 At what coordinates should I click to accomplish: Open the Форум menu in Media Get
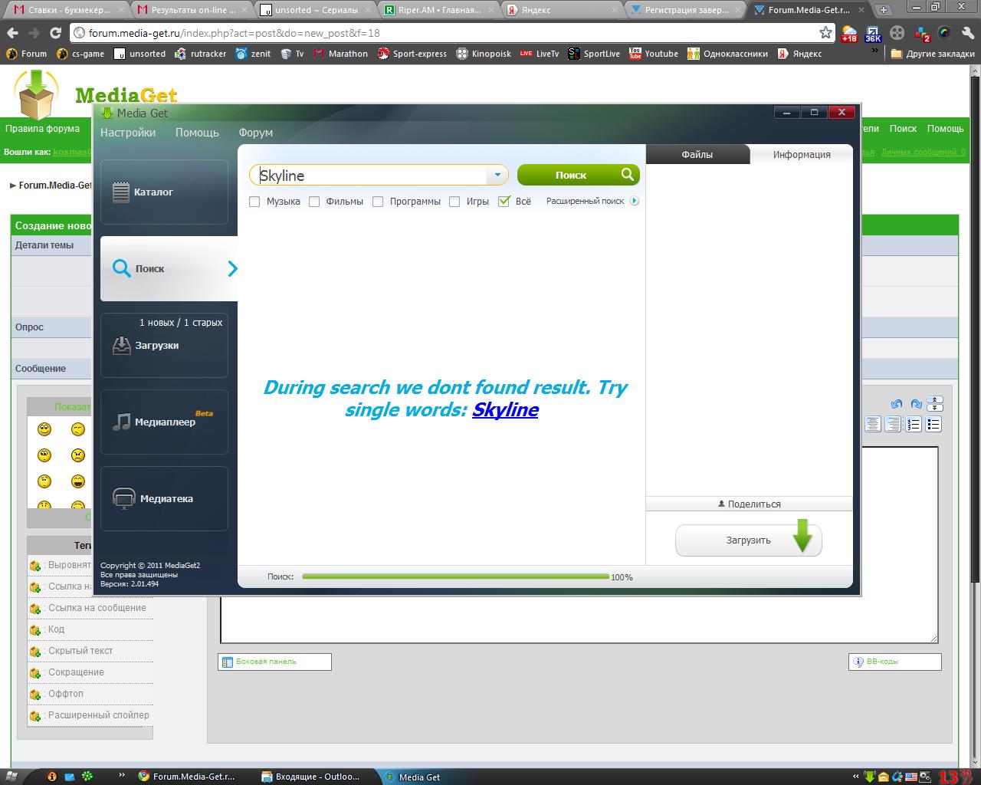tap(256, 133)
